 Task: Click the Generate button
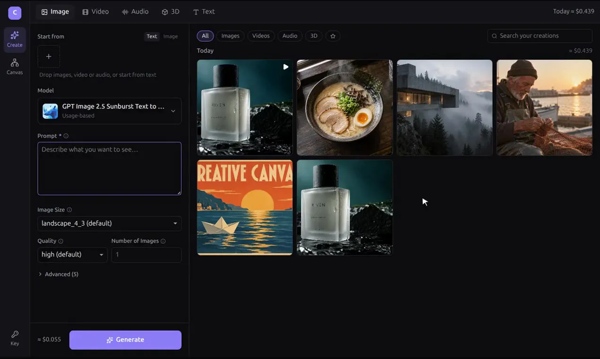coord(125,340)
